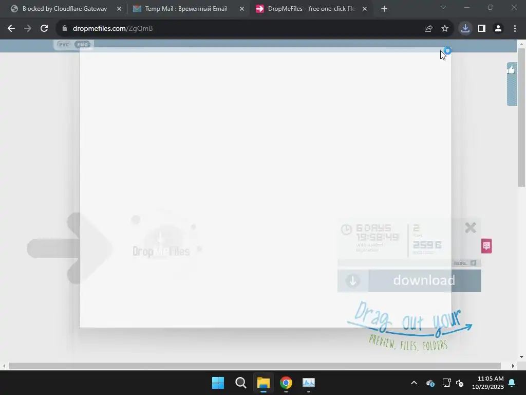
Task: Open the Chrome profile icon
Action: [x=498, y=29]
